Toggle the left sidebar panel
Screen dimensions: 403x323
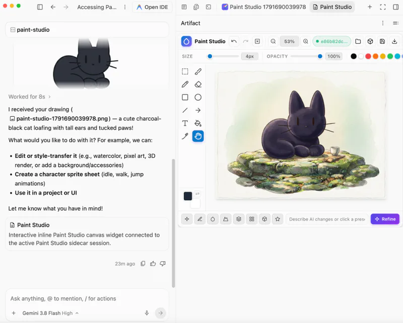40,7
